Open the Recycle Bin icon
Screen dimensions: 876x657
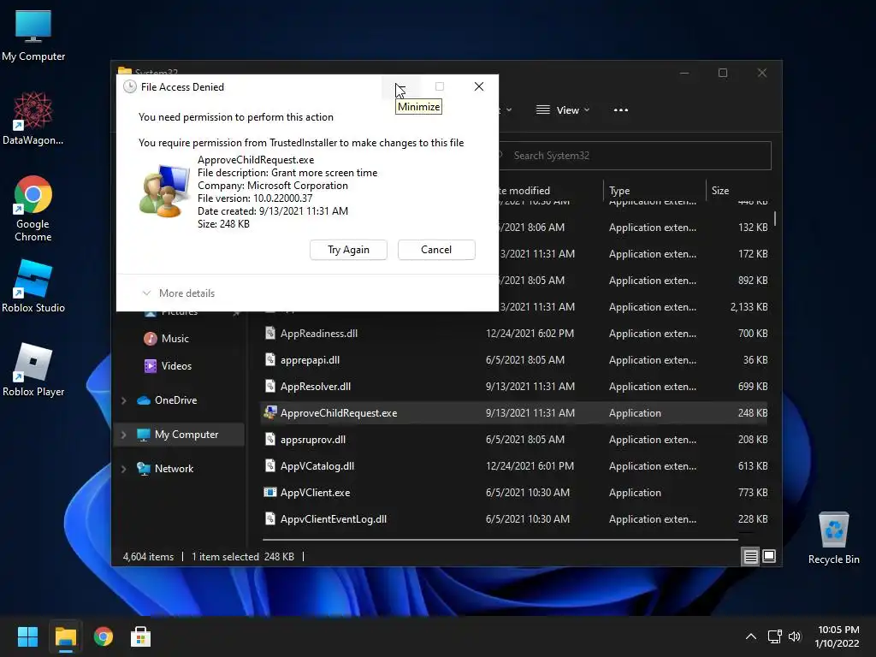pyautogui.click(x=833, y=538)
